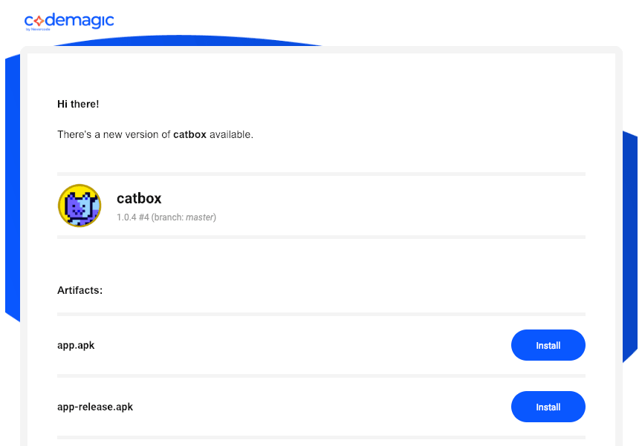This screenshot has height=446, width=642.
Task: Select the app-release.apk file name
Action: [x=95, y=407]
